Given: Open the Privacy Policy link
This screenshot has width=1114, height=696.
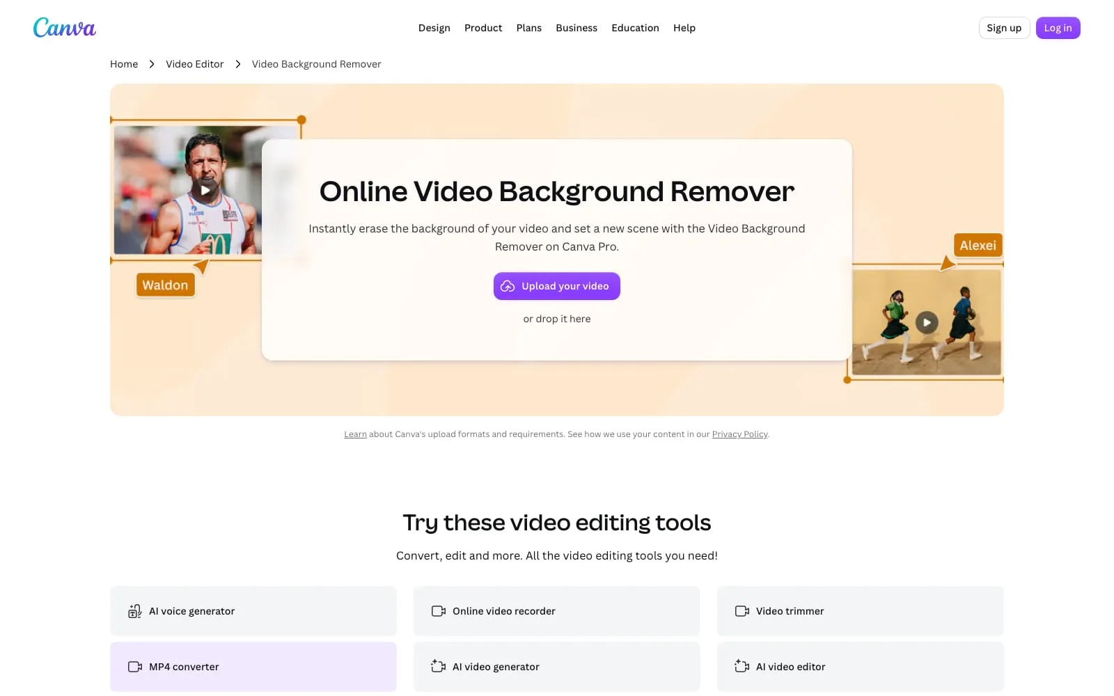Looking at the screenshot, I should (739, 434).
